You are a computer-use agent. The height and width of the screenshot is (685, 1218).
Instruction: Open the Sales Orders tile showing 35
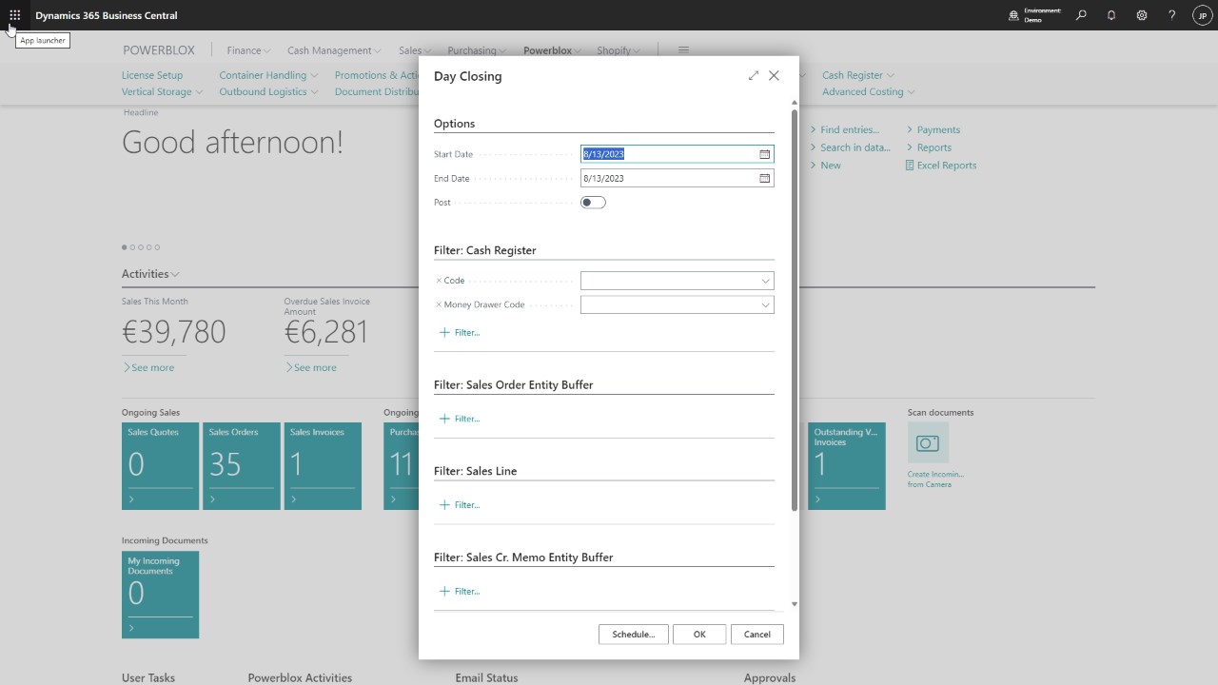pos(242,466)
